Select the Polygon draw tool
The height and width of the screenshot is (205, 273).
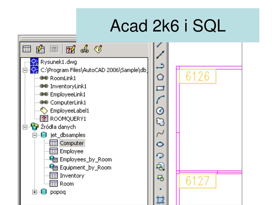click(160, 77)
